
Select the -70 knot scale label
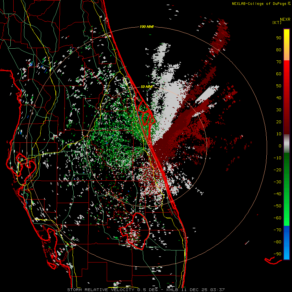277,230
